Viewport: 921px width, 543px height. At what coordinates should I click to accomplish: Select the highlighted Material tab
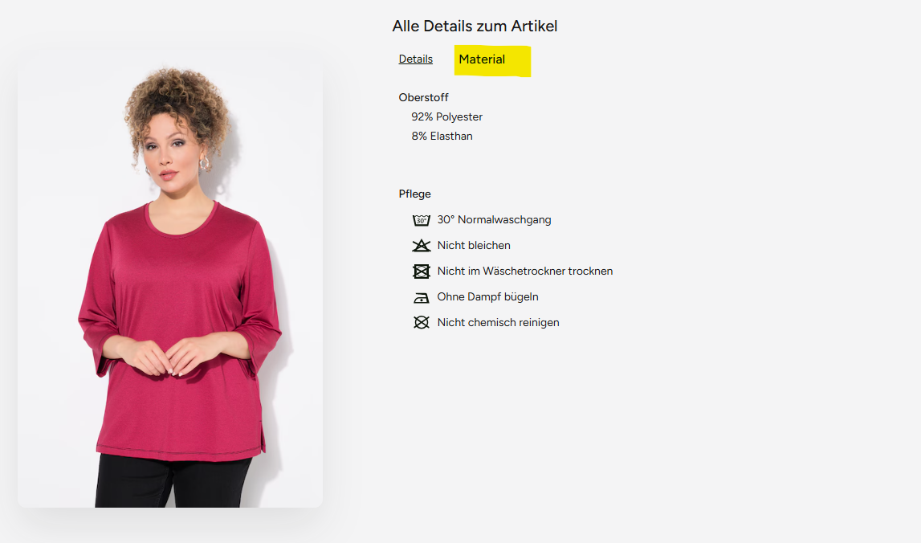(x=482, y=59)
